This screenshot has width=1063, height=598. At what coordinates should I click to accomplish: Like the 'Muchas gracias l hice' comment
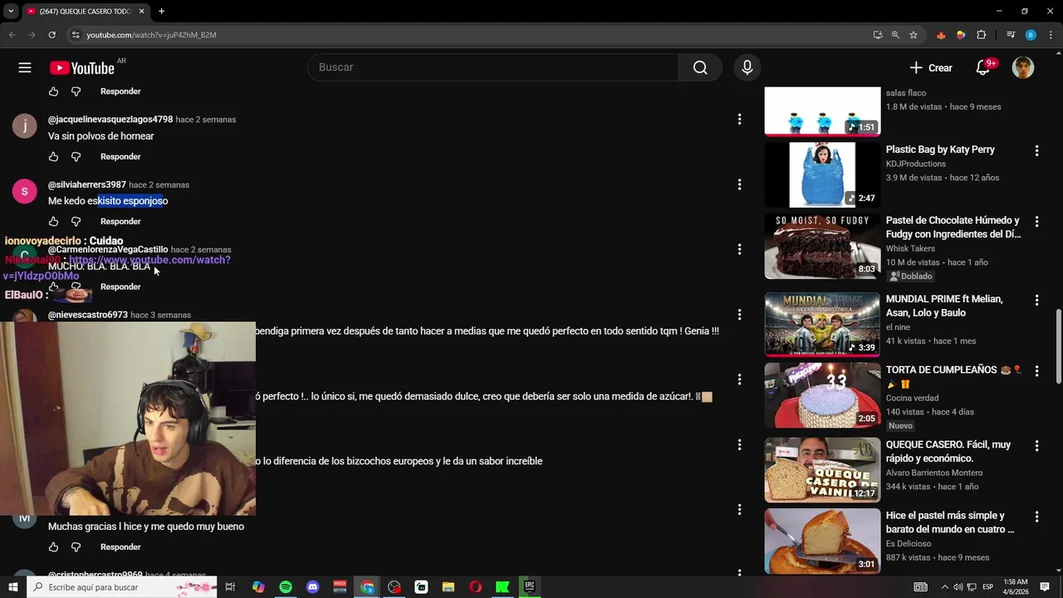(53, 547)
